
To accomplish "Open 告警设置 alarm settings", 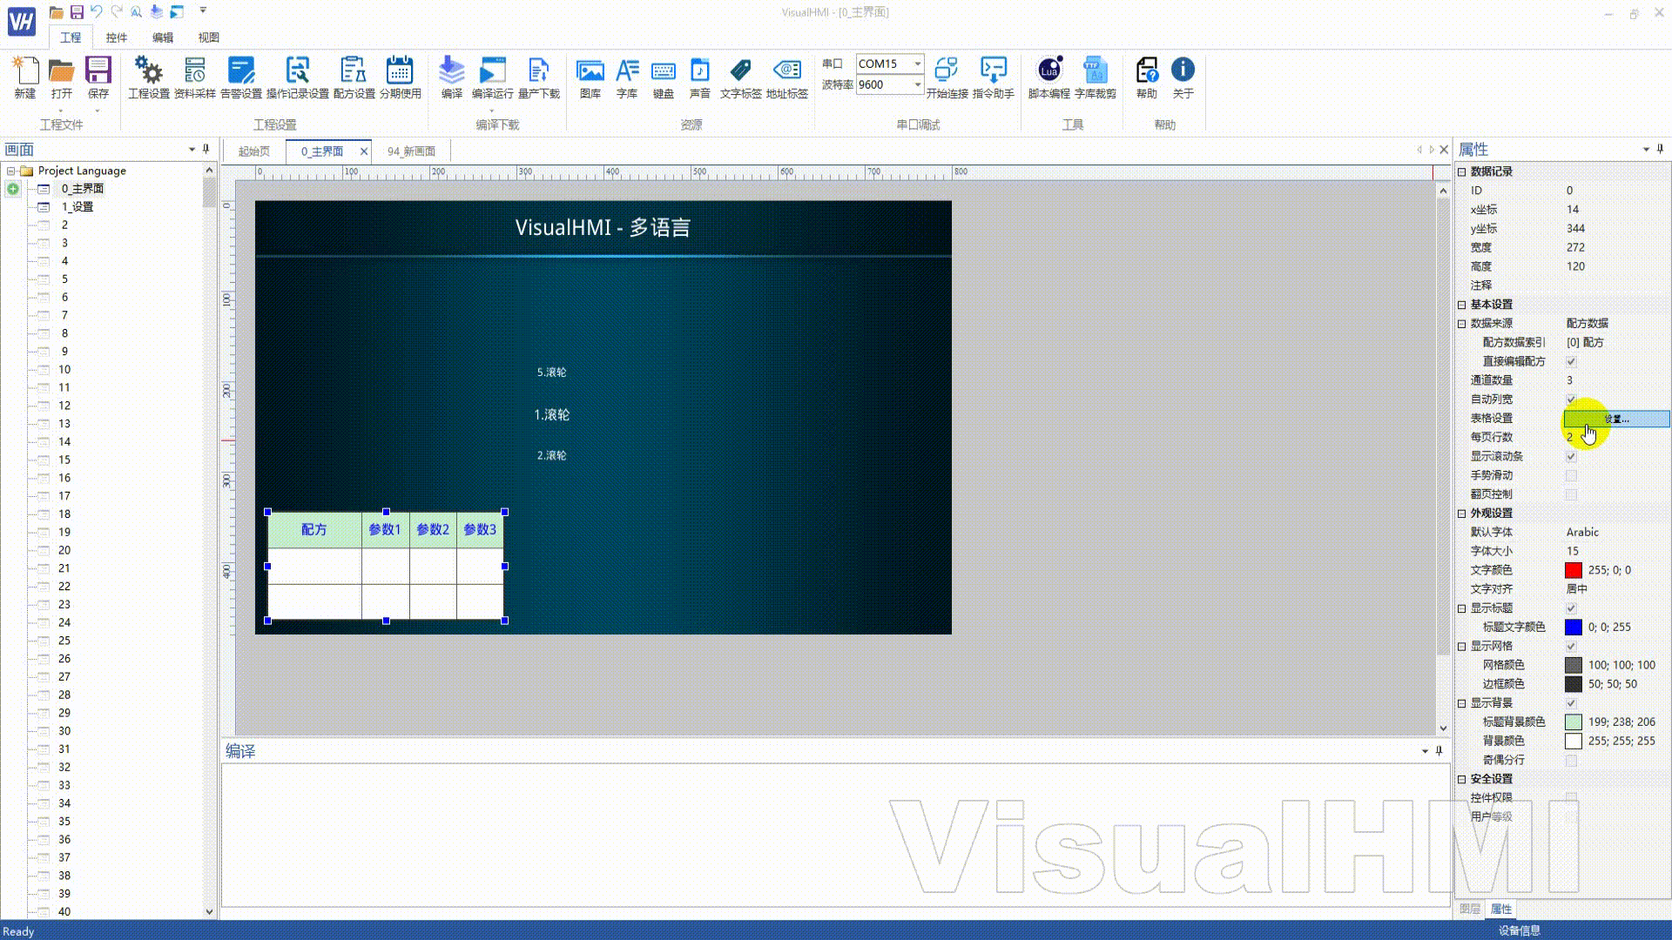I will pyautogui.click(x=241, y=77).
